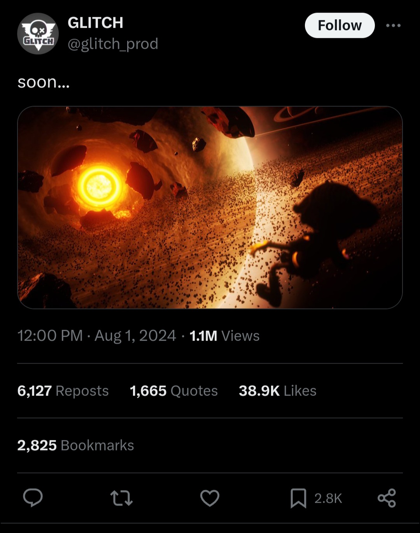Open the space asteroid image
Image resolution: width=420 pixels, height=533 pixels.
210,207
